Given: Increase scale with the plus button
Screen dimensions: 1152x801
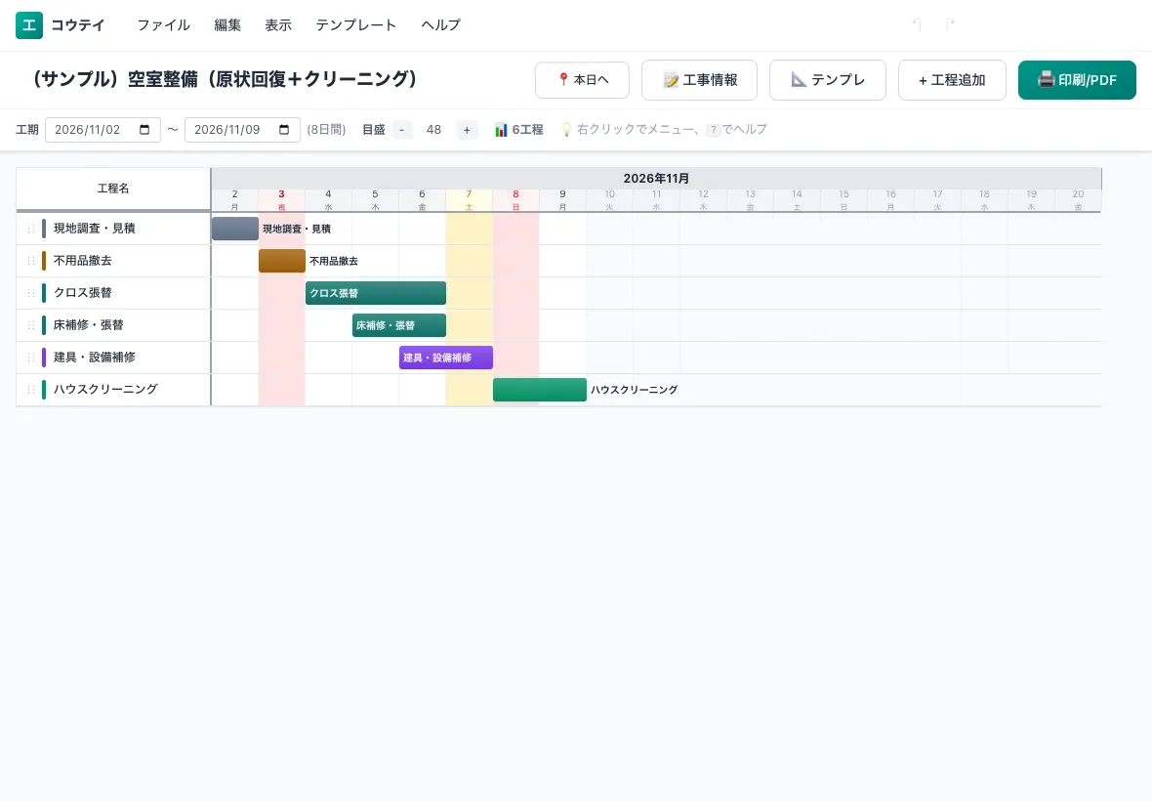Looking at the screenshot, I should tap(467, 129).
